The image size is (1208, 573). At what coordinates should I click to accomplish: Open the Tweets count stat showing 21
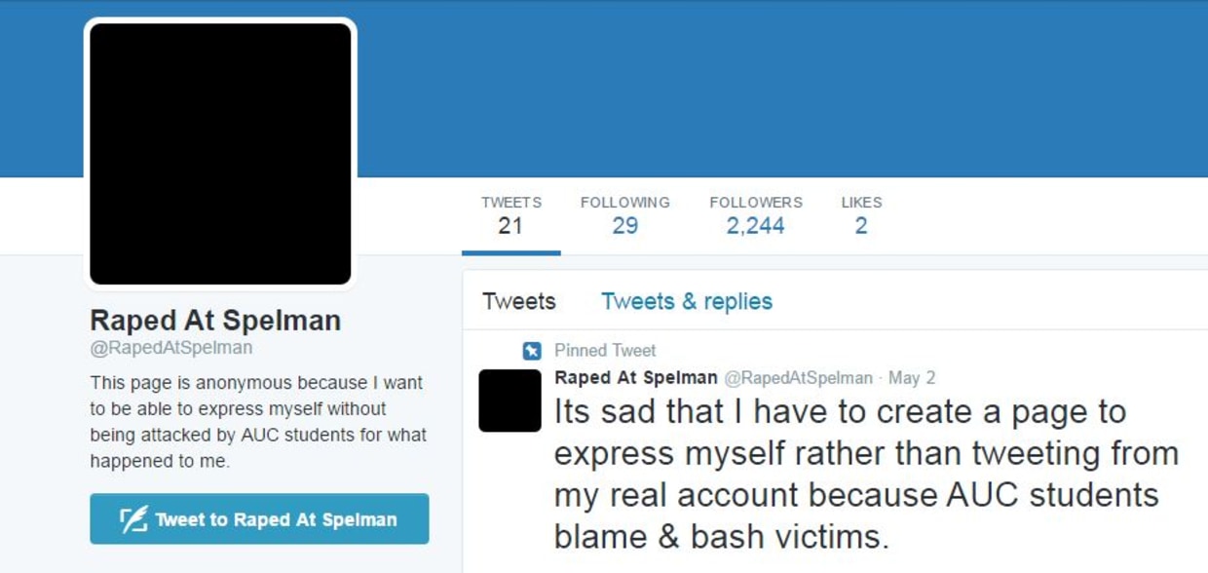point(511,215)
